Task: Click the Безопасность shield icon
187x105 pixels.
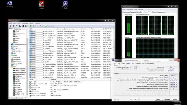Action: point(12,61)
